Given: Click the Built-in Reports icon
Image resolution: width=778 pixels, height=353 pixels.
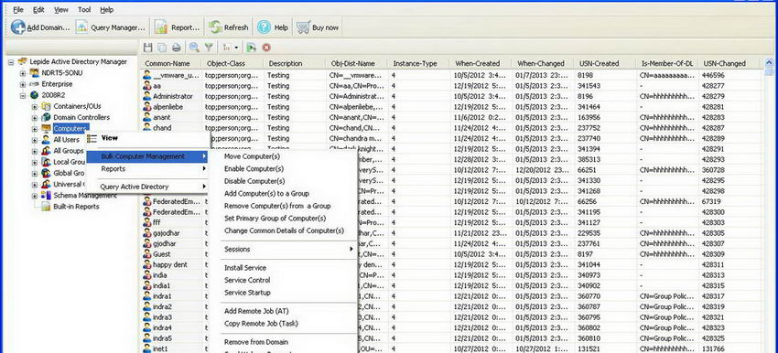Looking at the screenshot, I should pos(46,207).
